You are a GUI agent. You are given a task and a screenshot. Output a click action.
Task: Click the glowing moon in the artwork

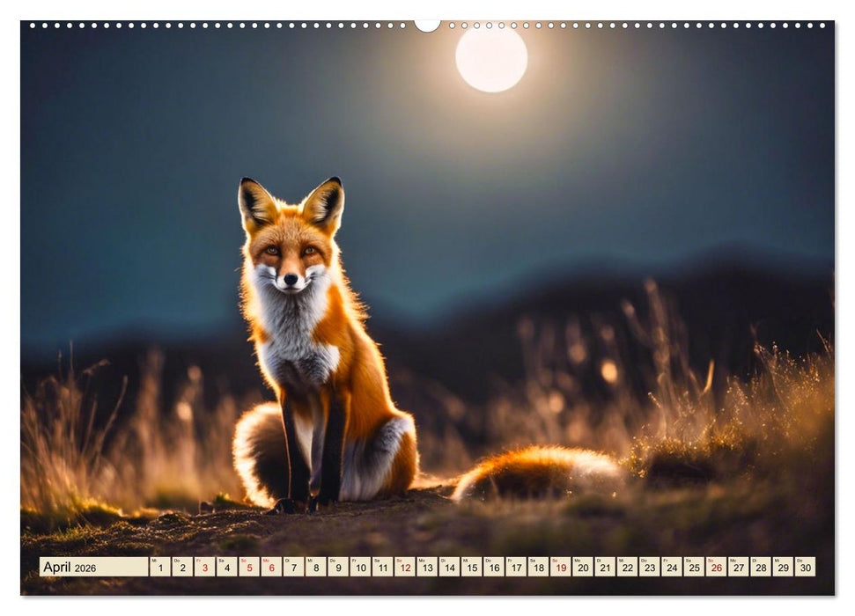[x=490, y=63]
